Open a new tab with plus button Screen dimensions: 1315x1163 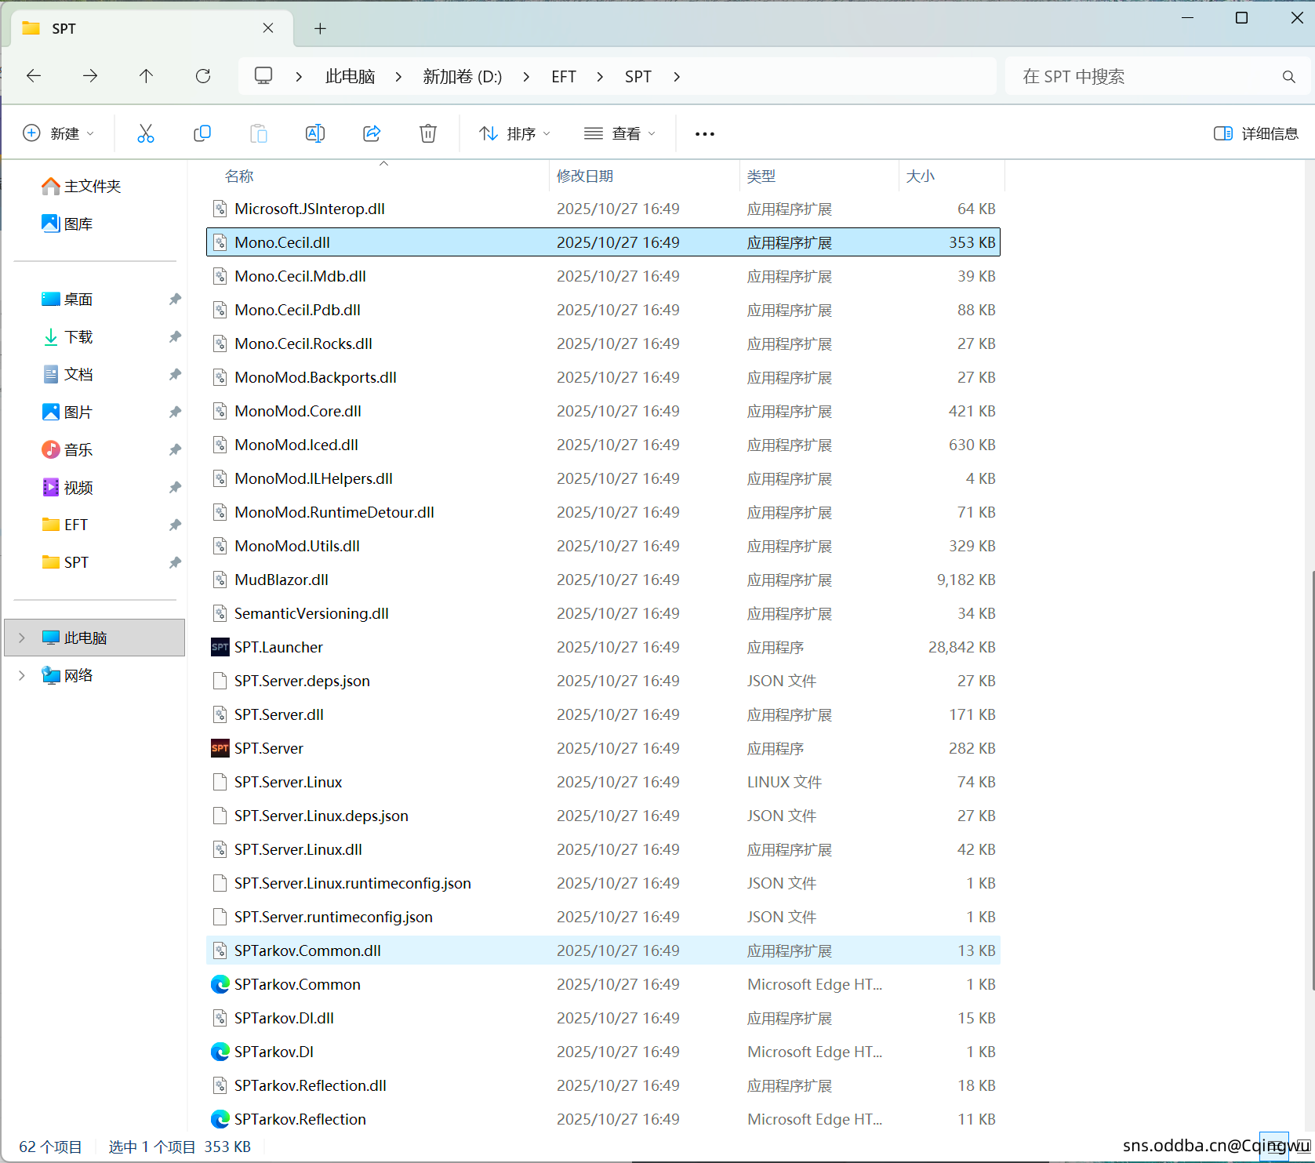click(x=320, y=29)
